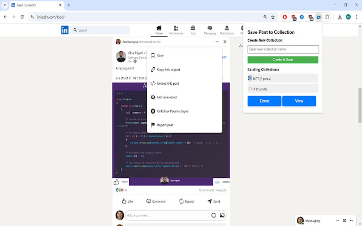Click the Create & Save button
The height and width of the screenshot is (226, 362).
pos(283,60)
